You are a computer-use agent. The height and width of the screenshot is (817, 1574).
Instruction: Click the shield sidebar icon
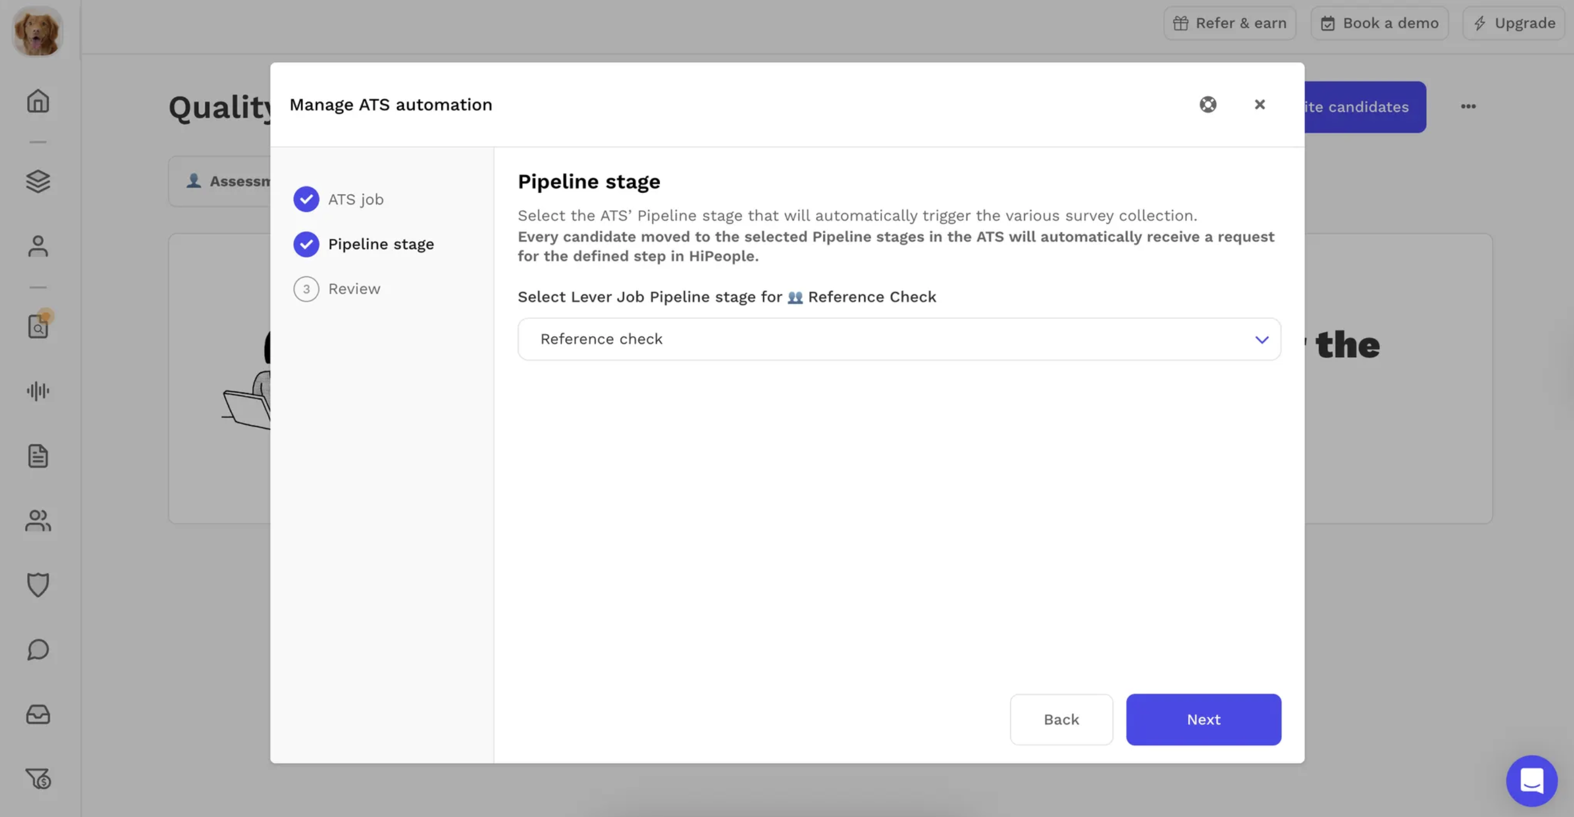38,585
